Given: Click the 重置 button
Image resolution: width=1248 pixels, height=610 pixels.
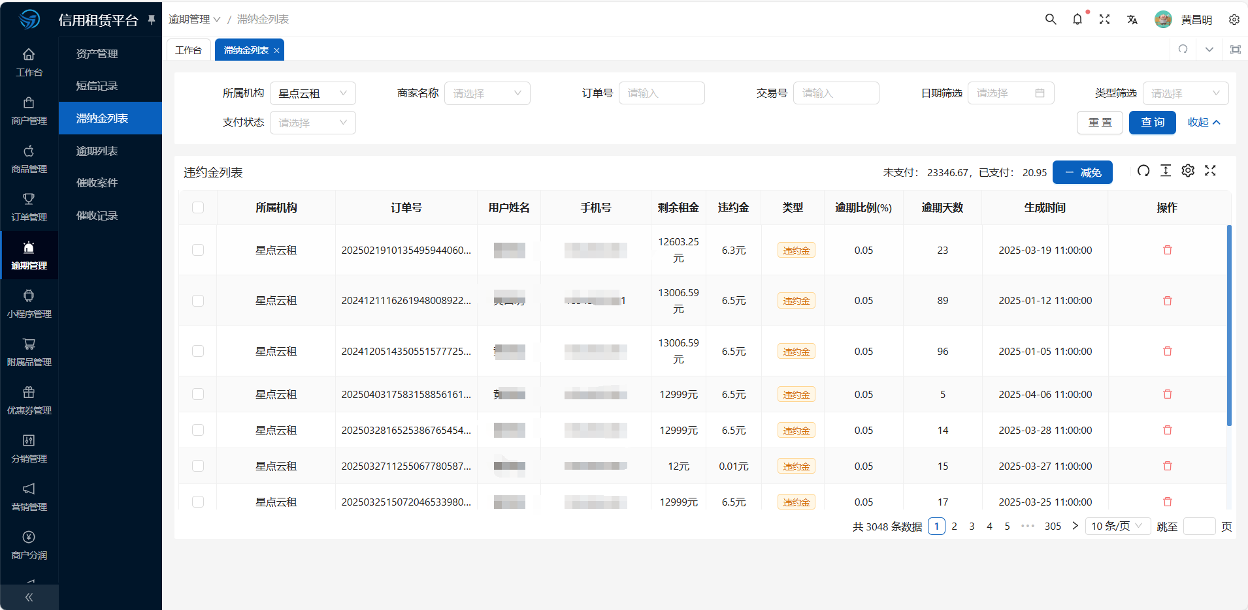Looking at the screenshot, I should 1100,123.
